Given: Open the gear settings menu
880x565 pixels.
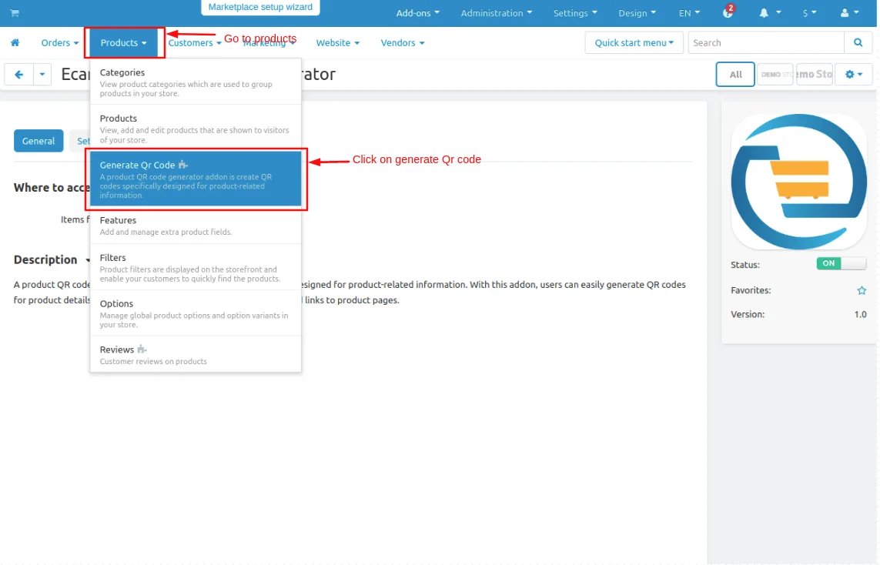Looking at the screenshot, I should 854,74.
